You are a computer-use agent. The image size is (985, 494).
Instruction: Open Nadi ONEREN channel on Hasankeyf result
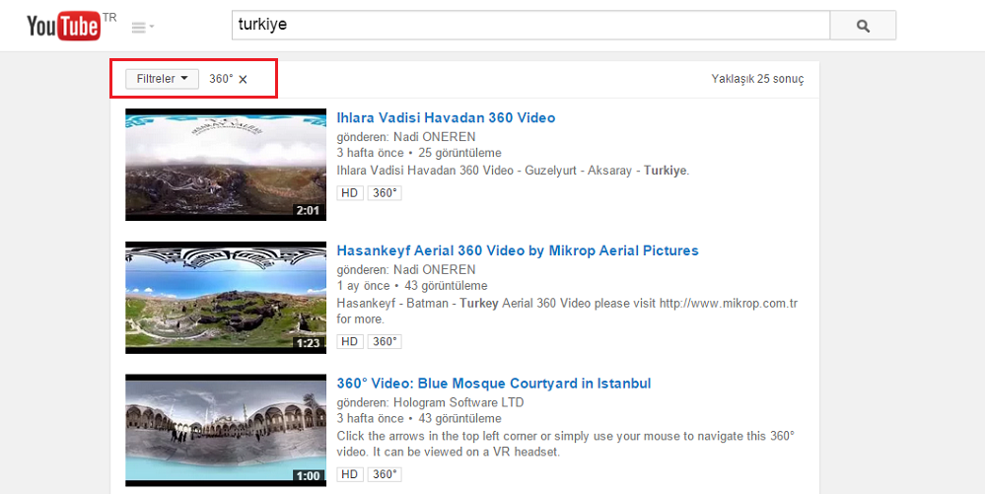[435, 269]
